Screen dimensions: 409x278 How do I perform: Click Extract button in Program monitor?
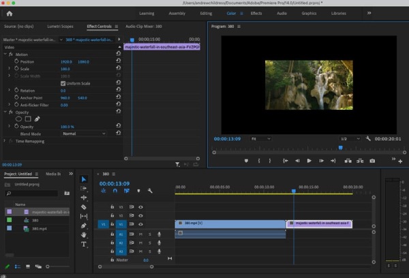coord(360,161)
